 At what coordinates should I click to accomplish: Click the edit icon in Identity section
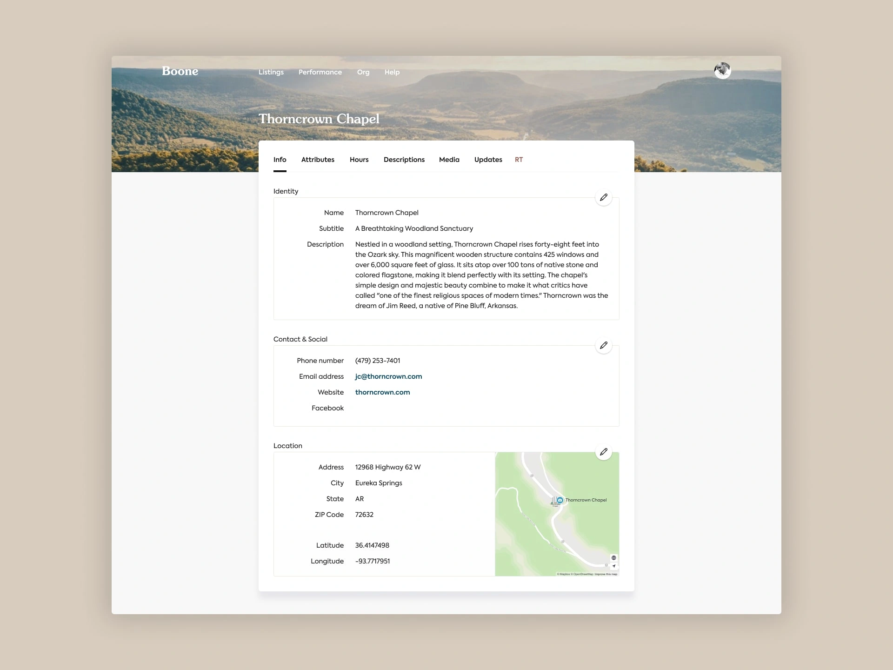point(603,196)
